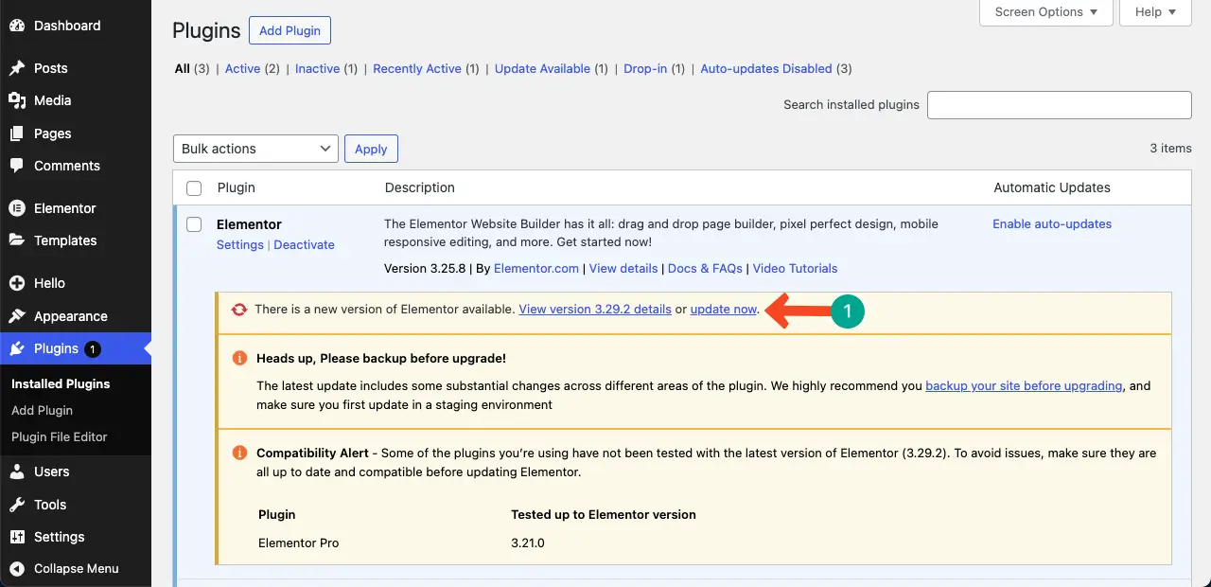Viewport: 1211px width, 587px height.
Task: Click the Dashboard palette icon
Action: tap(17, 26)
